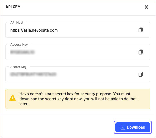The width and height of the screenshot is (156, 138).
Task: Click the blurred Access Key value
Action: (22, 52)
